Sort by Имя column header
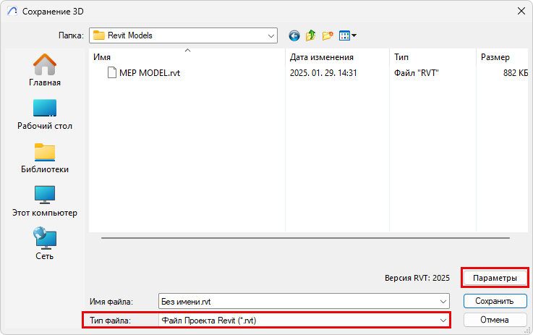 tap(187, 56)
